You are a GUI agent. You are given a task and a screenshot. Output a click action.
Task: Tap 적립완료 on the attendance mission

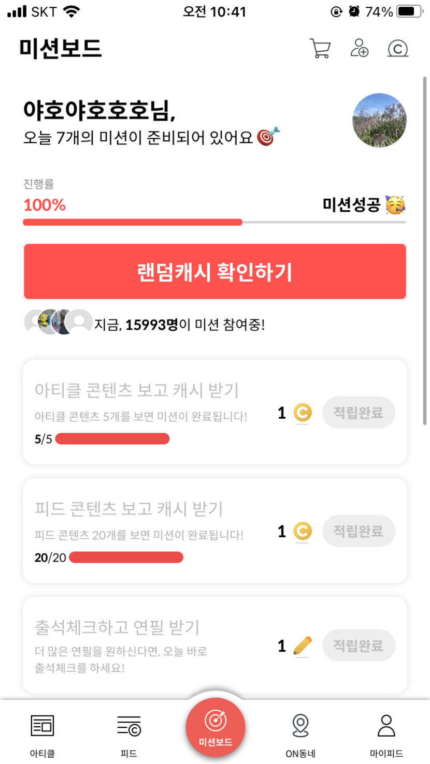pyautogui.click(x=359, y=645)
